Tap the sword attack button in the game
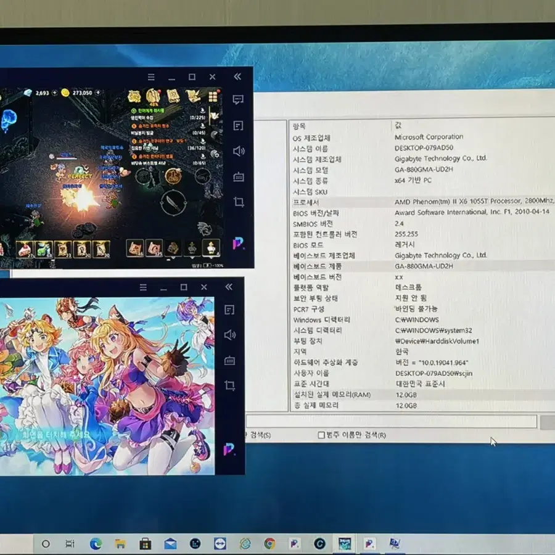 pos(173,203)
